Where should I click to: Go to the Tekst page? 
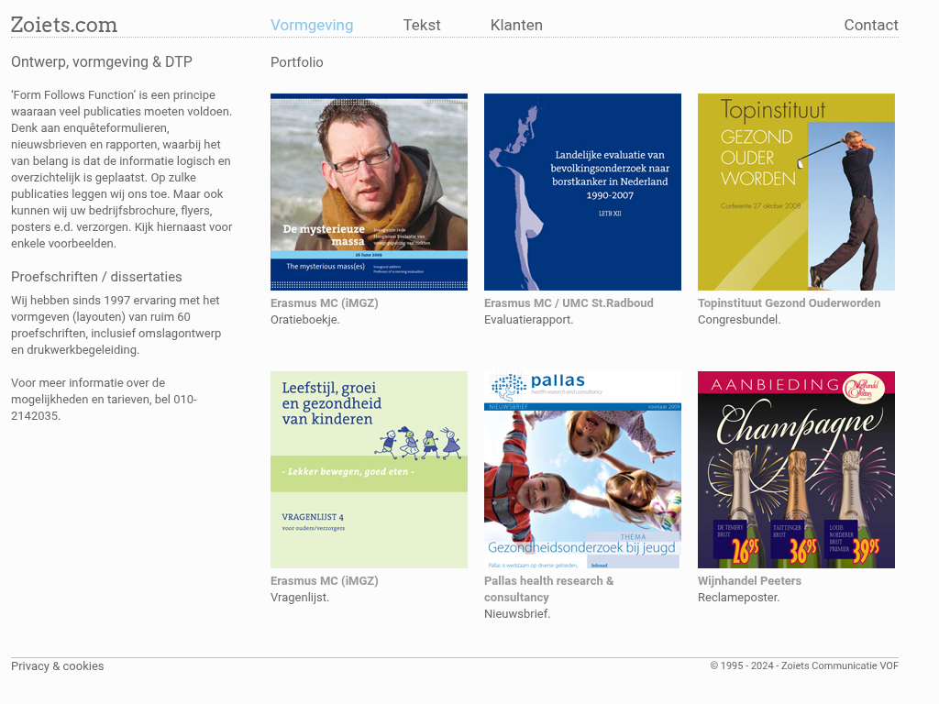421,26
